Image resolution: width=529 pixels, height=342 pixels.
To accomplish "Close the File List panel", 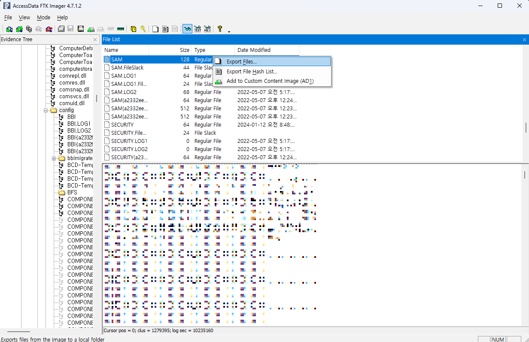I will point(524,39).
